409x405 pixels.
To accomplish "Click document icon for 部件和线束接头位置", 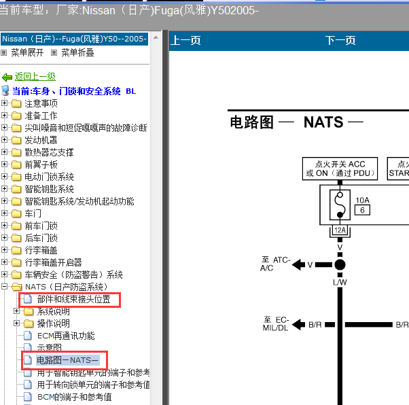I will pos(28,299).
